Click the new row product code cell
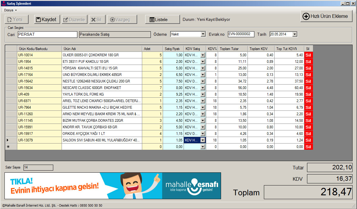The width and height of the screenshot is (357, 209). point(39,147)
